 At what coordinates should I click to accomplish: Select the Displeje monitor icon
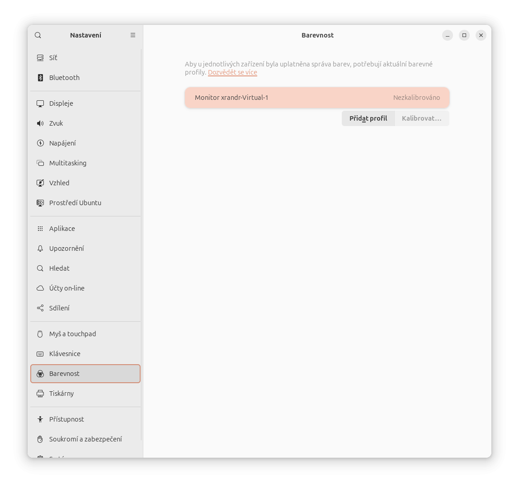pyautogui.click(x=40, y=103)
